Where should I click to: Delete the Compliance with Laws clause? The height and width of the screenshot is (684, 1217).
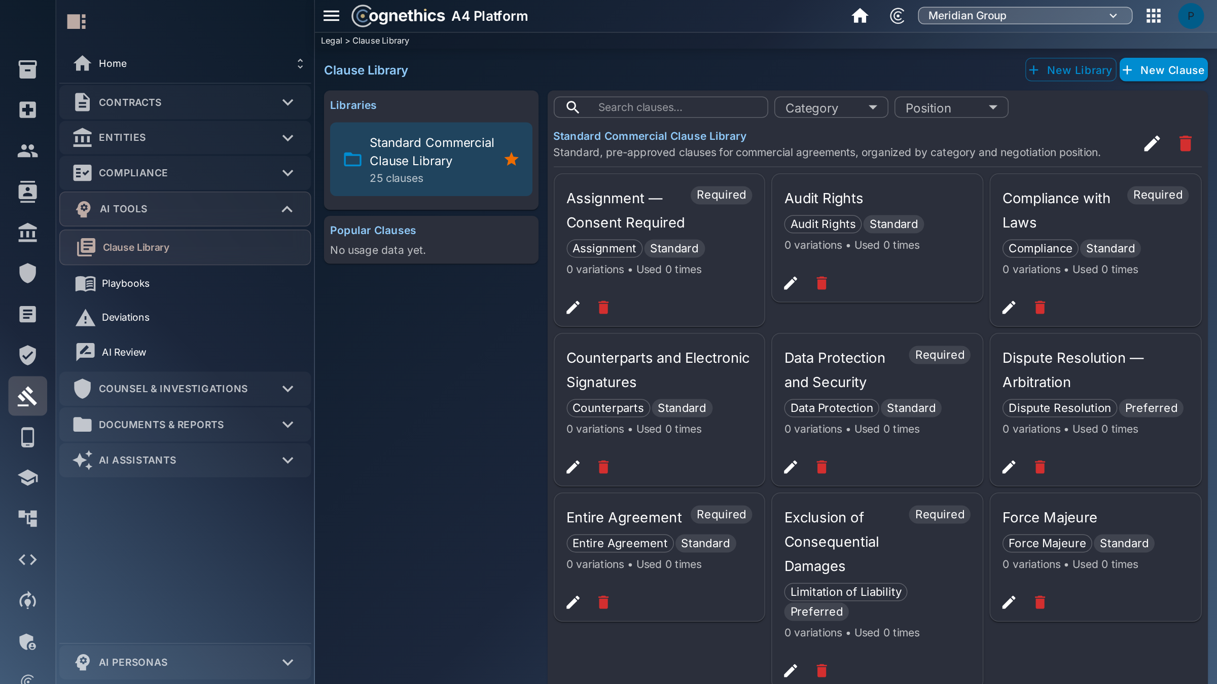click(1040, 308)
